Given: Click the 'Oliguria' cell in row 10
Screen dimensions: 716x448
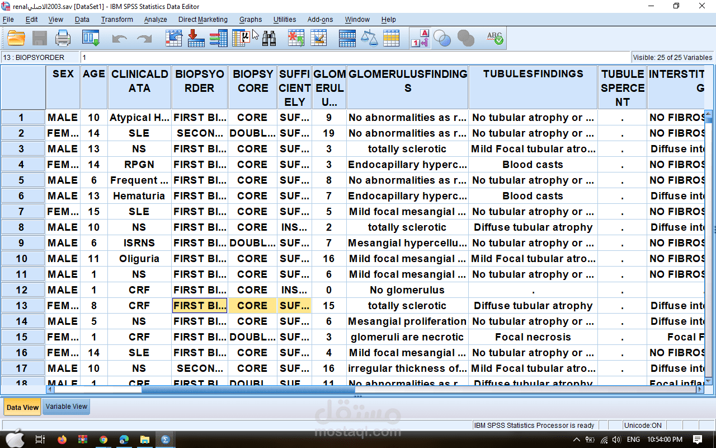Looking at the screenshot, I should (x=140, y=259).
